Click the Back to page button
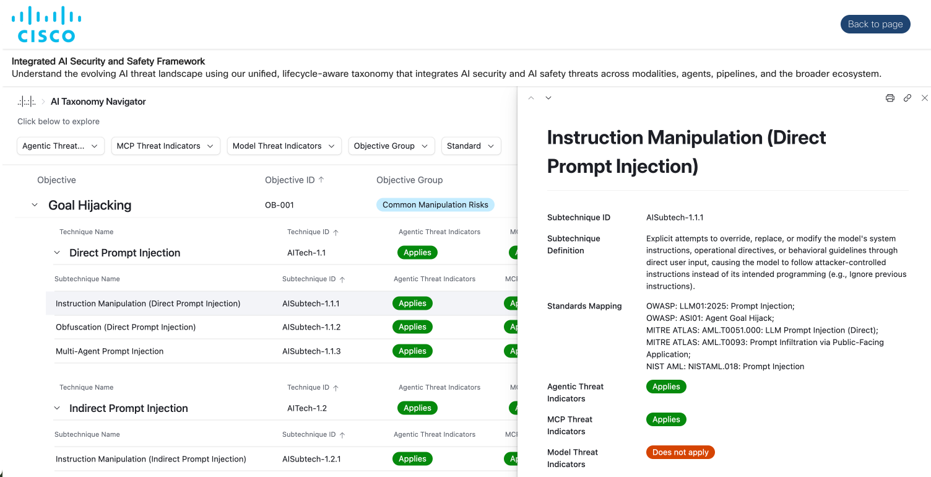 pyautogui.click(x=875, y=24)
